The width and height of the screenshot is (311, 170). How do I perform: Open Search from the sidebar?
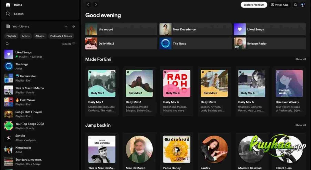[x=15, y=14]
